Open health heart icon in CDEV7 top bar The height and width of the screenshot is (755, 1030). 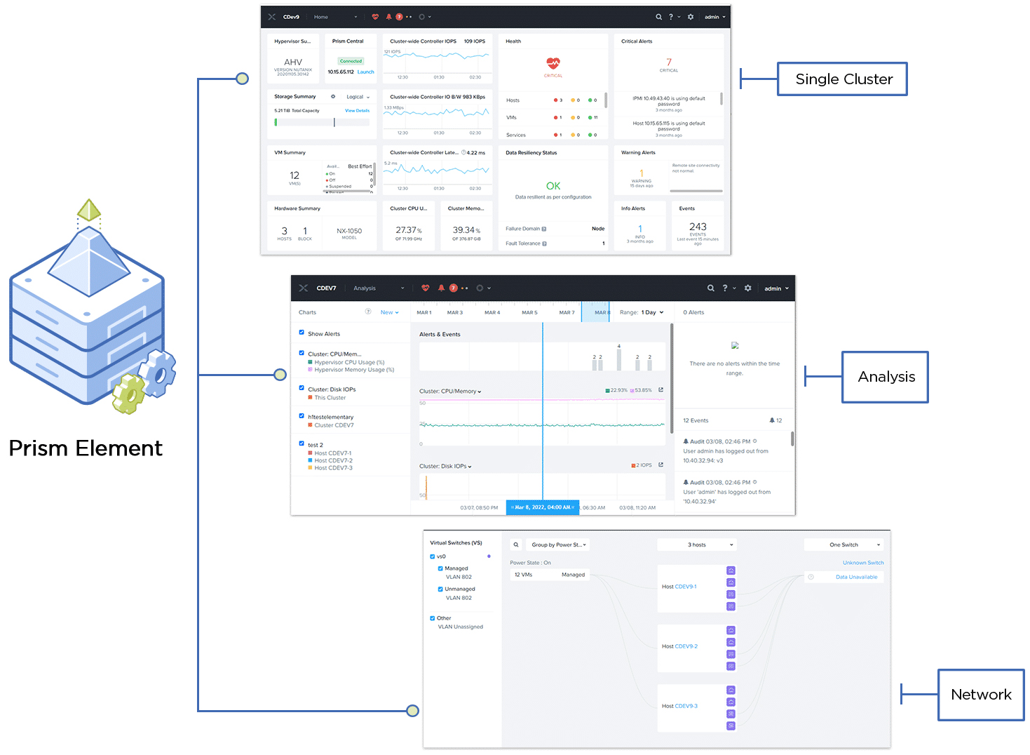(x=426, y=288)
